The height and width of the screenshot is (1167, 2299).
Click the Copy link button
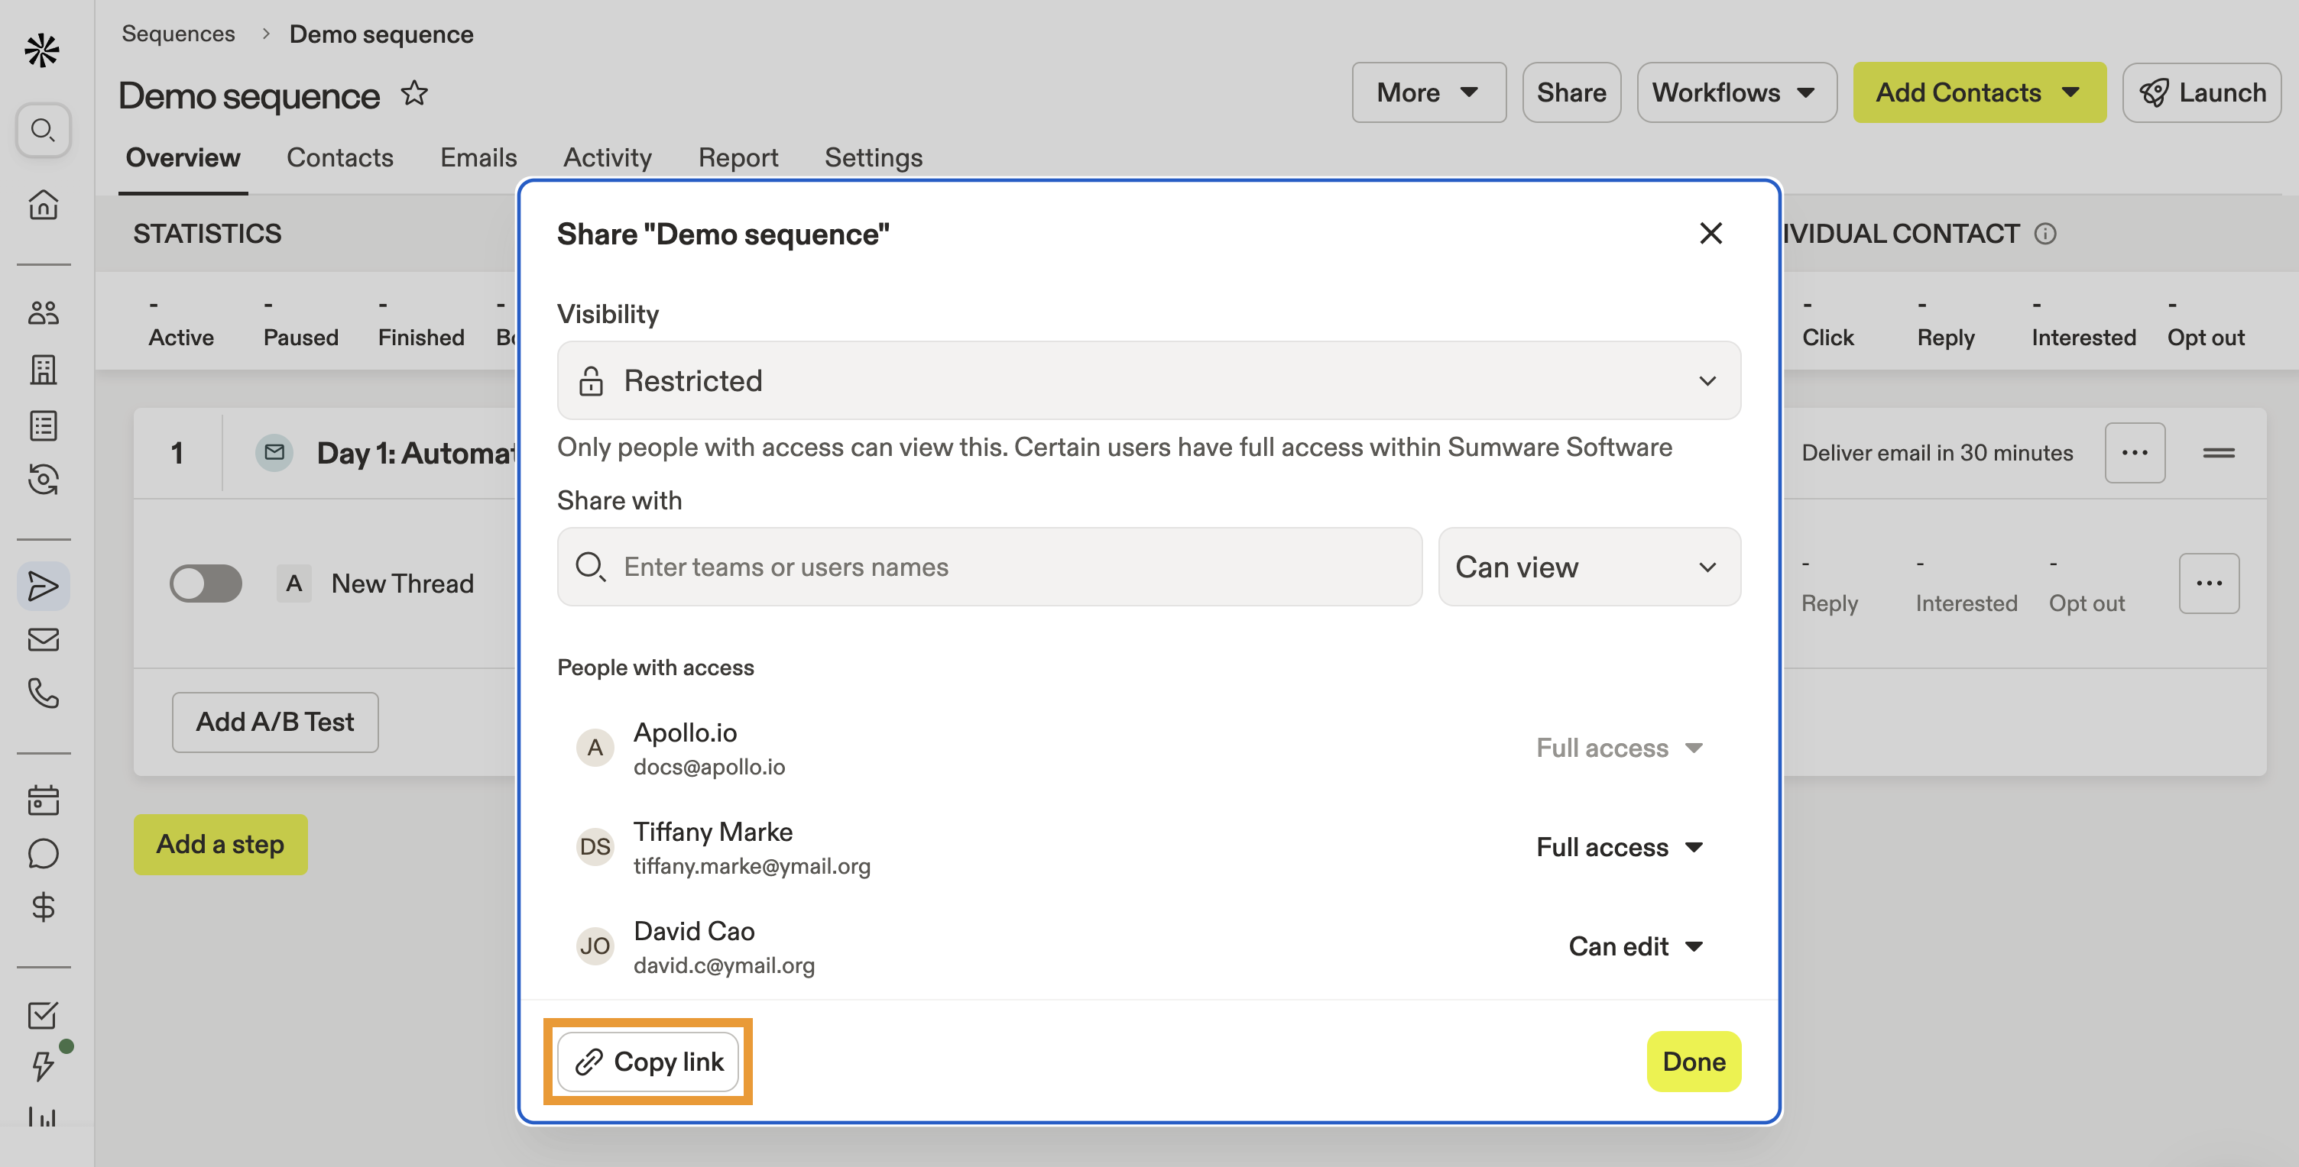coord(648,1062)
